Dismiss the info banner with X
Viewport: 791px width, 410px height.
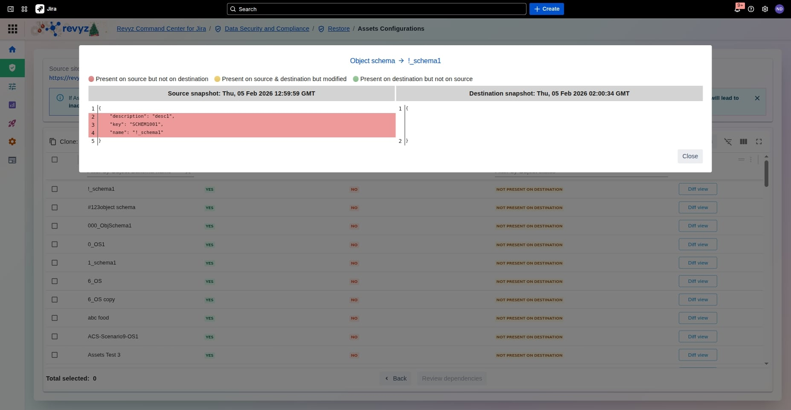[x=757, y=98]
